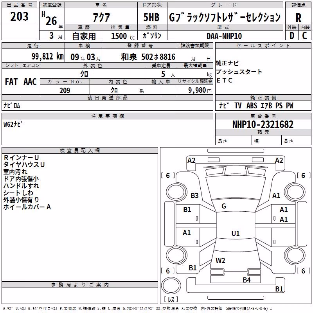Image resolution: width=313 pixels, height=313 pixels.
Task: Click the inspector note タイヤハウスU
Action: coord(24,165)
